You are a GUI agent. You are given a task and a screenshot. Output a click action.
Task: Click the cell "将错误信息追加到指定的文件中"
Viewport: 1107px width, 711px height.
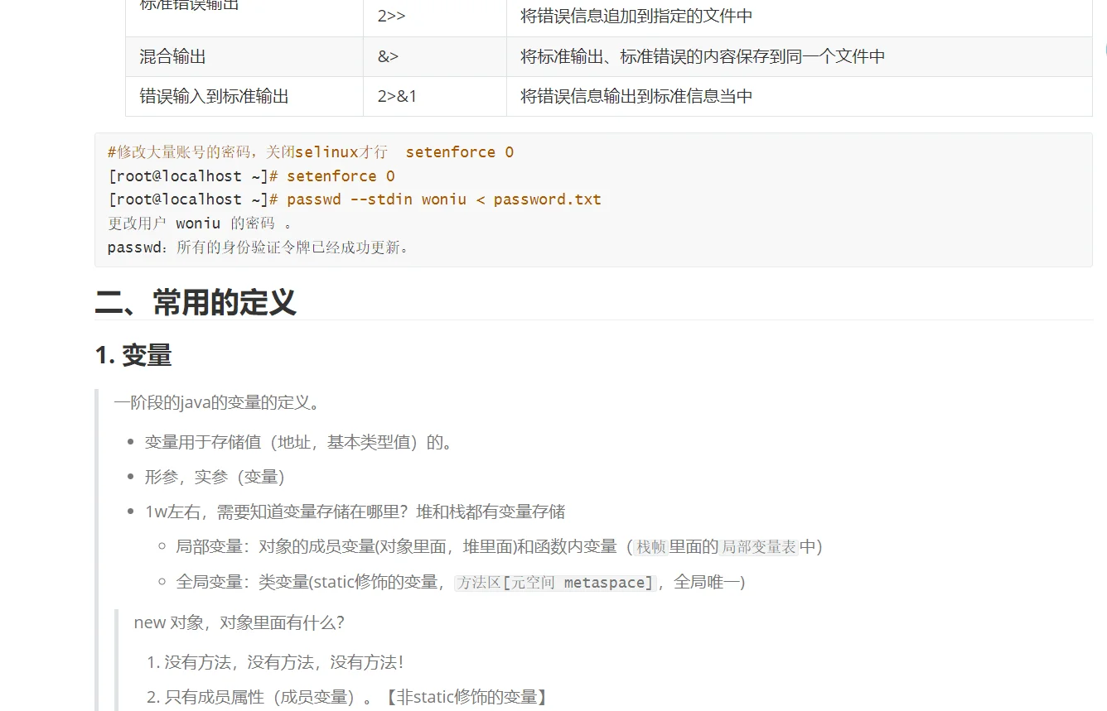pyautogui.click(x=800, y=17)
